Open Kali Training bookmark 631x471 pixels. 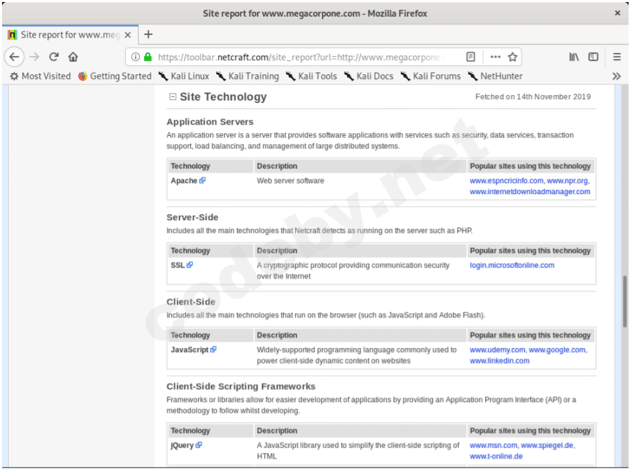[x=248, y=76]
